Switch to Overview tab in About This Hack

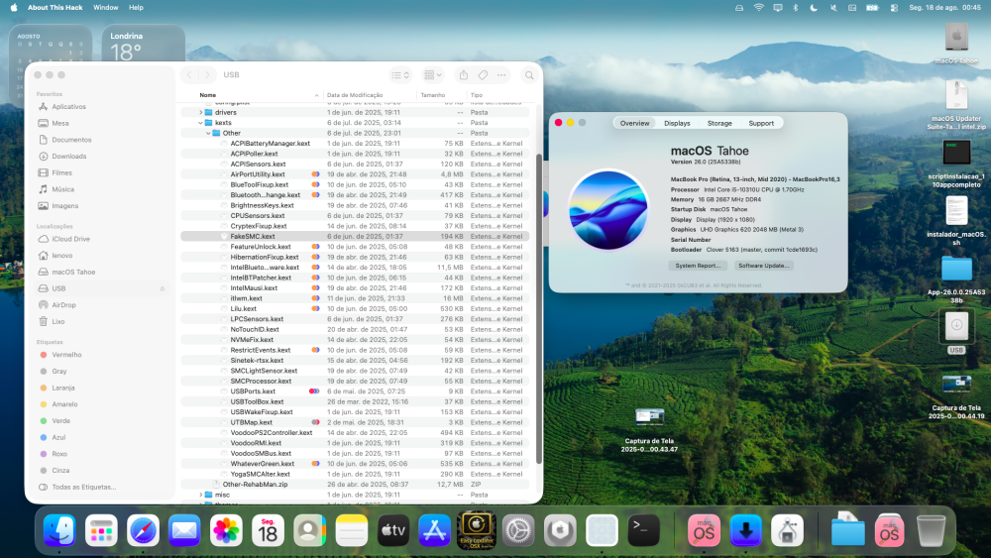(634, 123)
